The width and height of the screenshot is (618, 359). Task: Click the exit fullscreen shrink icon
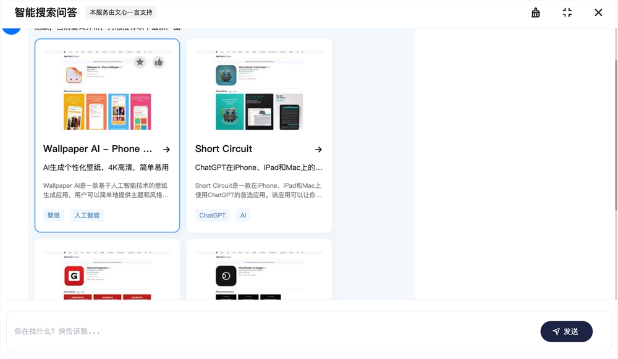click(567, 12)
